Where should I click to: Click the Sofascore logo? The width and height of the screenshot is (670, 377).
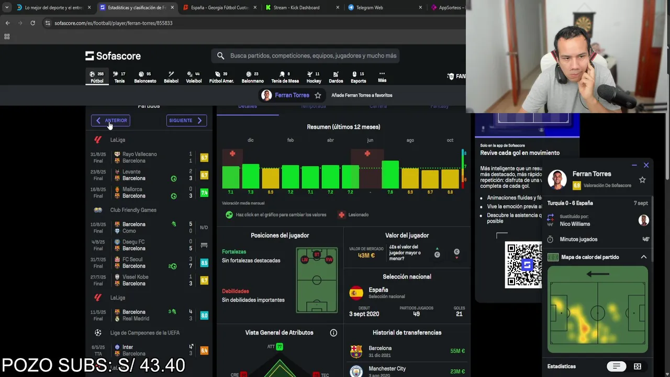[113, 56]
